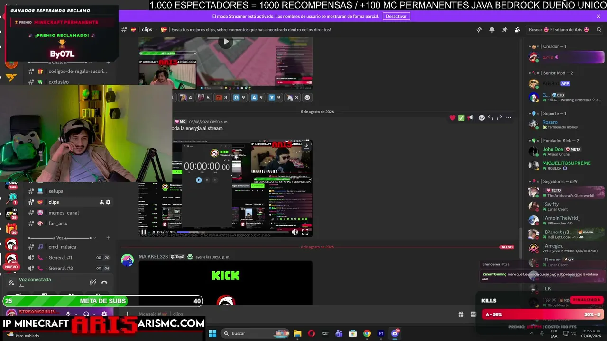Open add reaction picker on hovered message
This screenshot has width=607, height=341.
click(481, 117)
